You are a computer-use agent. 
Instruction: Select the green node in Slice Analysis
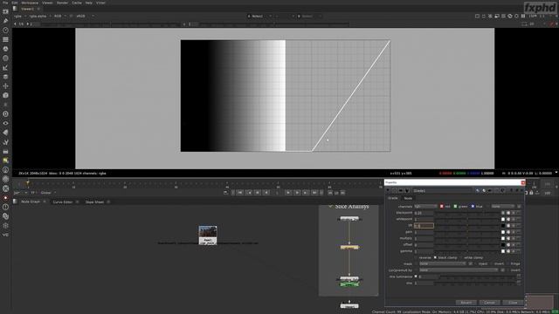[349, 284]
